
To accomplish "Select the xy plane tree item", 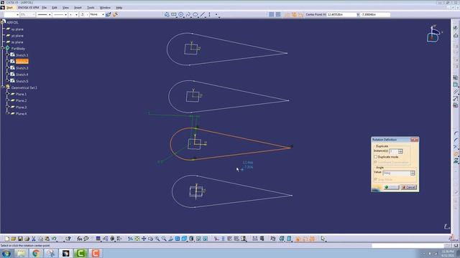I will [17, 29].
